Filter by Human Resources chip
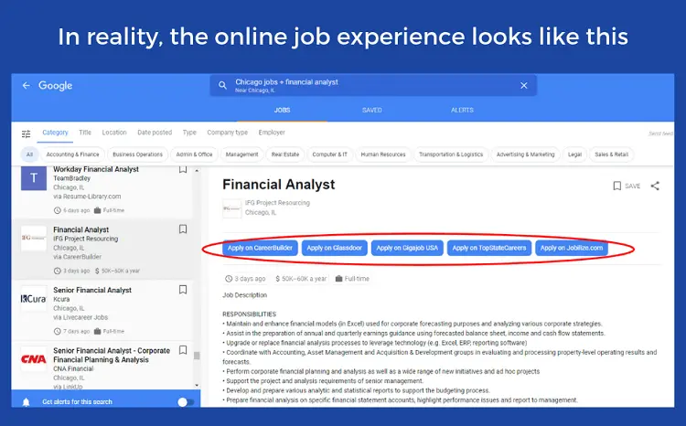This screenshot has height=426, width=686. click(383, 154)
